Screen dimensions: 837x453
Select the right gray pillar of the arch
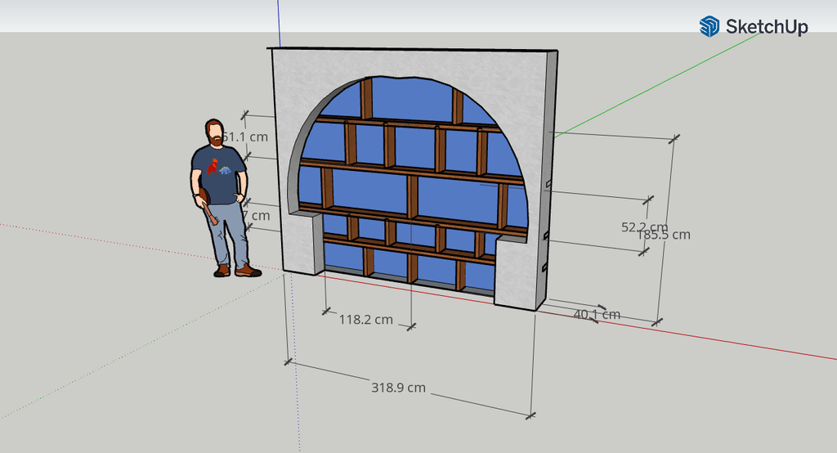click(x=514, y=274)
